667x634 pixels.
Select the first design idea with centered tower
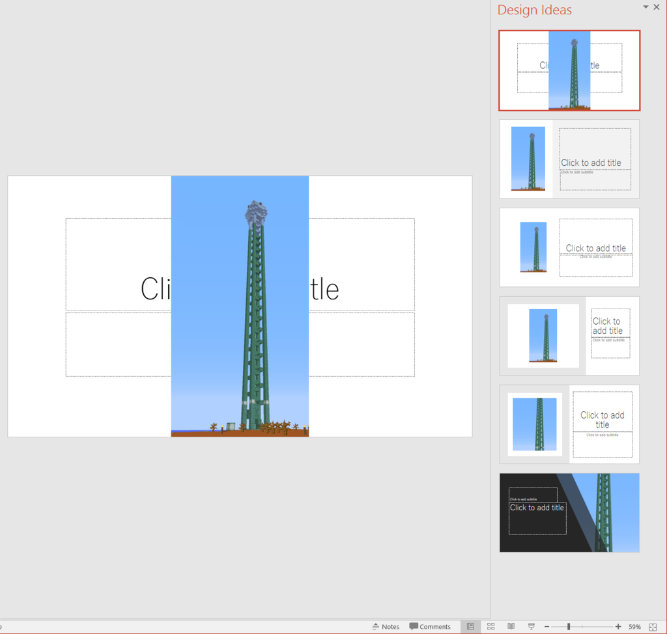(569, 70)
